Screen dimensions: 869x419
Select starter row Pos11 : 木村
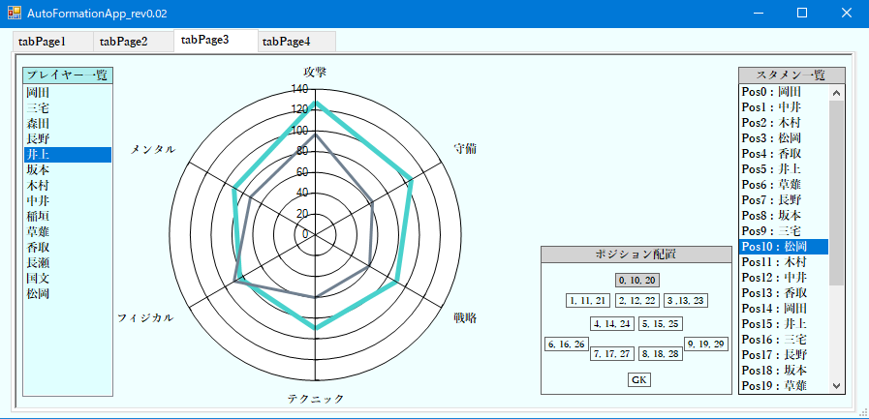784,262
